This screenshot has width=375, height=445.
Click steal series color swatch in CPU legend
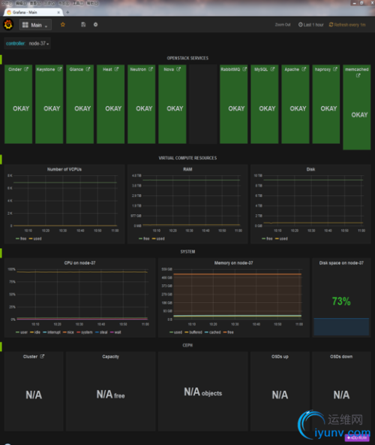(97, 332)
